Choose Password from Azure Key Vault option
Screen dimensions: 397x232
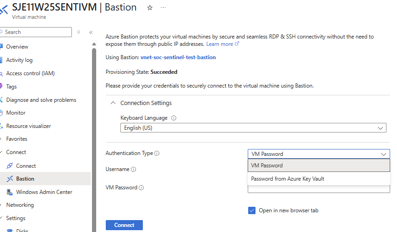[319, 179]
